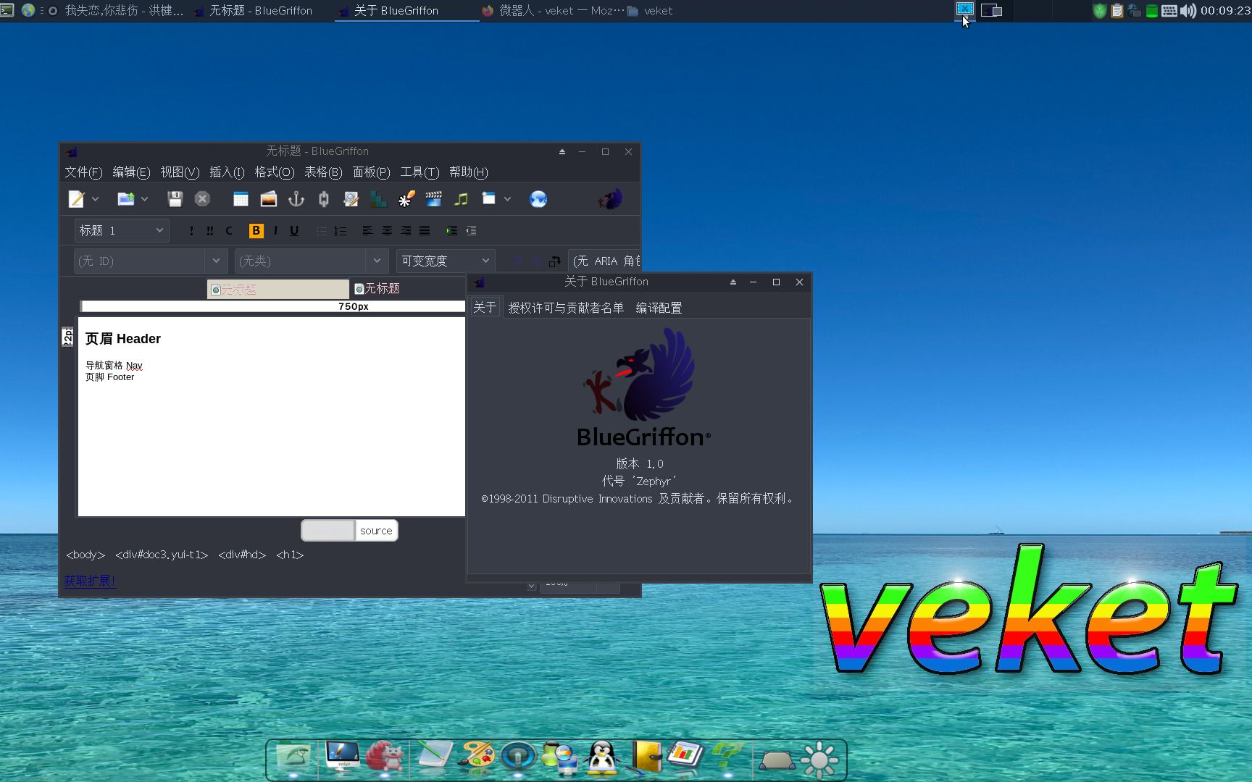Viewport: 1252px width, 782px height.
Task: Open the 插入(I) menu
Action: click(x=227, y=172)
